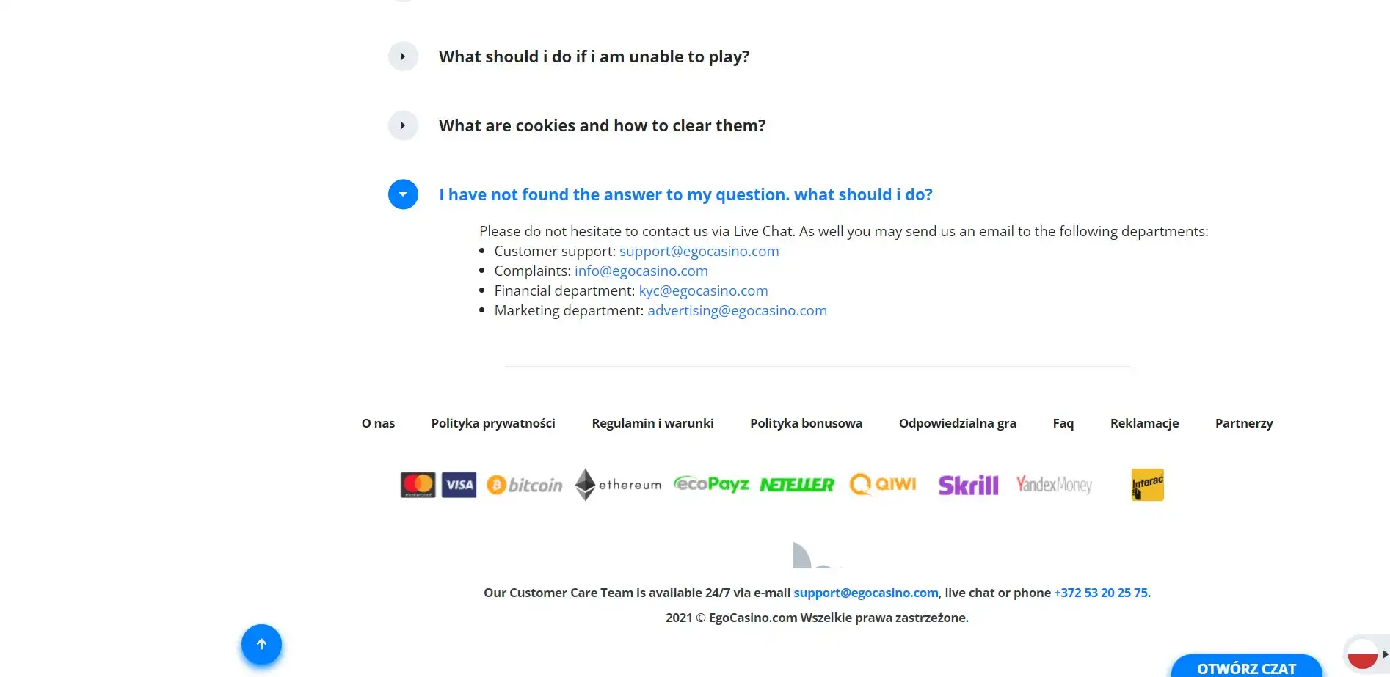Click the ethereum payment logo
The image size is (1390, 677).
619,485
